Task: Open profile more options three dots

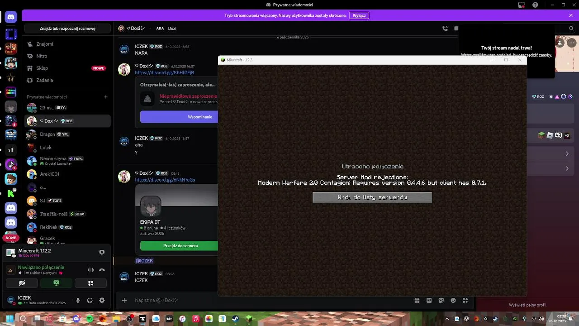Action: (x=572, y=43)
